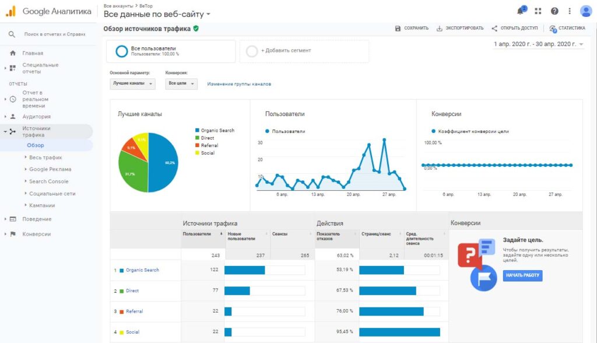597x343 pixels.
Task: Click the set-goal flag illustration
Action: pyautogui.click(x=483, y=278)
